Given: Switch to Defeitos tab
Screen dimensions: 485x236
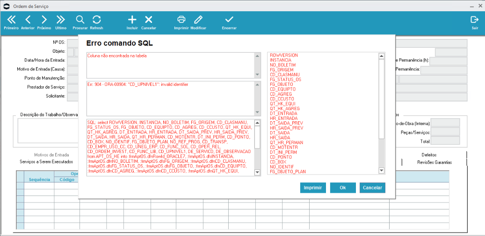Looking at the screenshot, I should pos(429,155).
